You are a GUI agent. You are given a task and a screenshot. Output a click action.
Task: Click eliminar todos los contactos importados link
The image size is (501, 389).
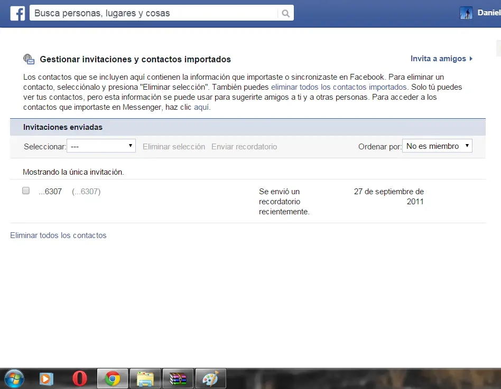339,87
